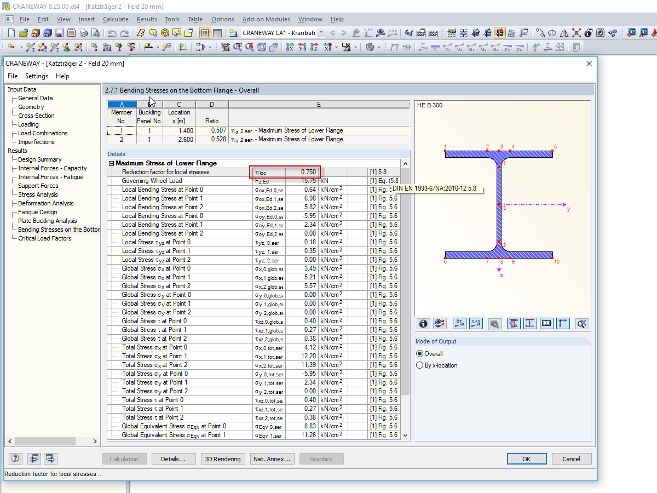Toggle the table view icon in main toolbar

coord(217,33)
